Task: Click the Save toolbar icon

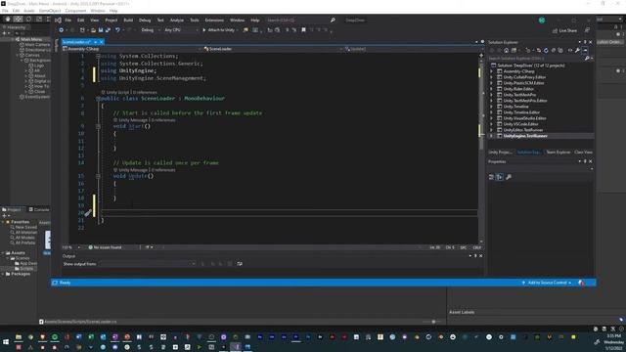Action: [x=101, y=30]
